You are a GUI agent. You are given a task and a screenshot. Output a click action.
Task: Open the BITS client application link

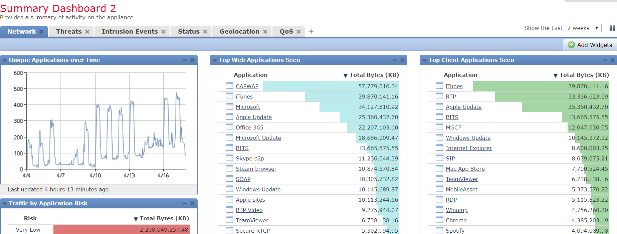(x=452, y=117)
